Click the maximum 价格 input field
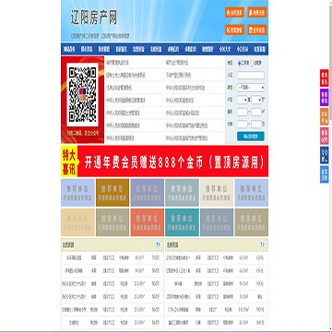 tap(256, 125)
